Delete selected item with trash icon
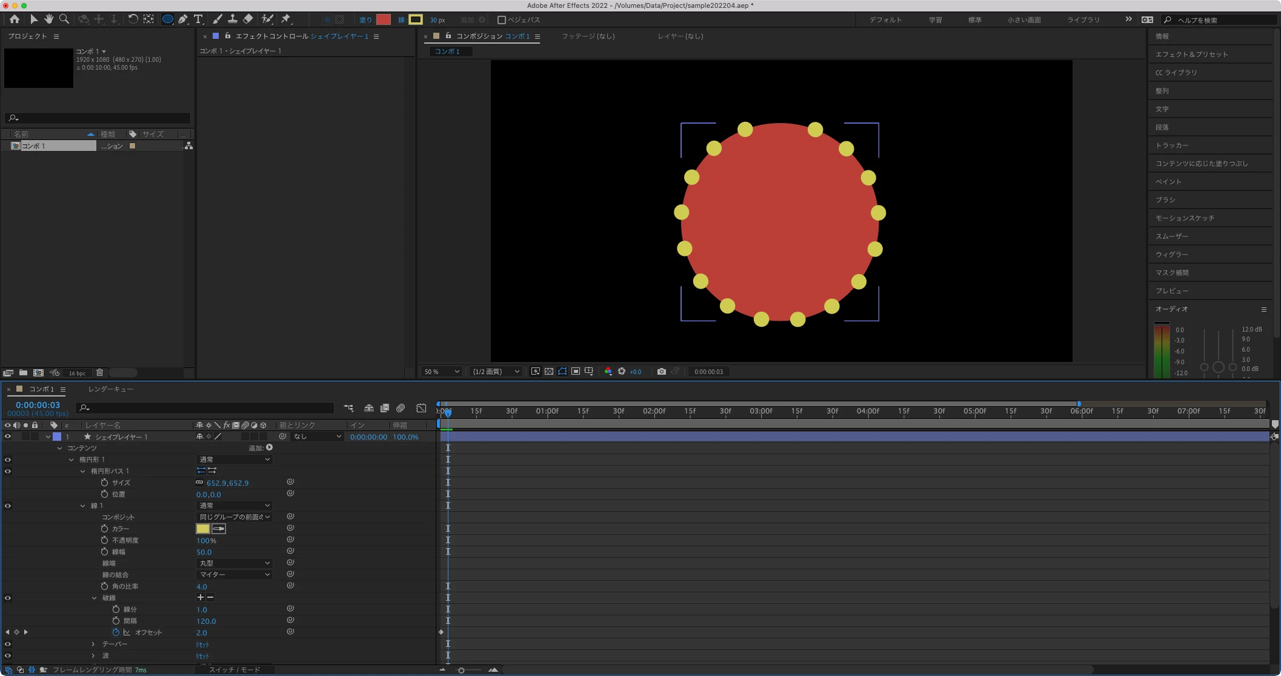 [100, 373]
